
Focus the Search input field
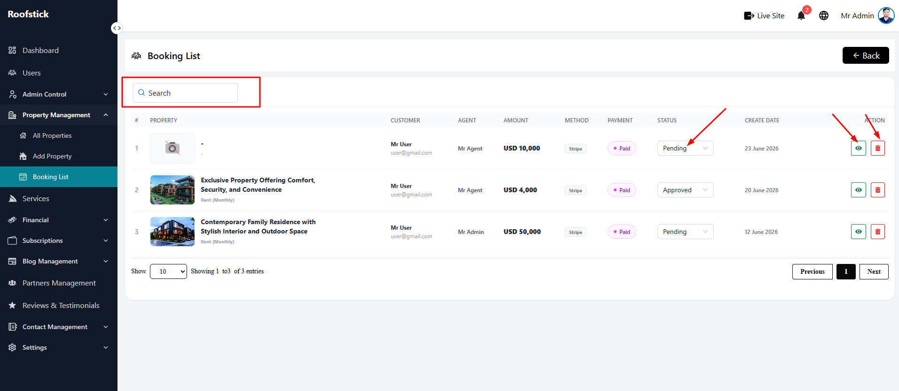coord(185,93)
